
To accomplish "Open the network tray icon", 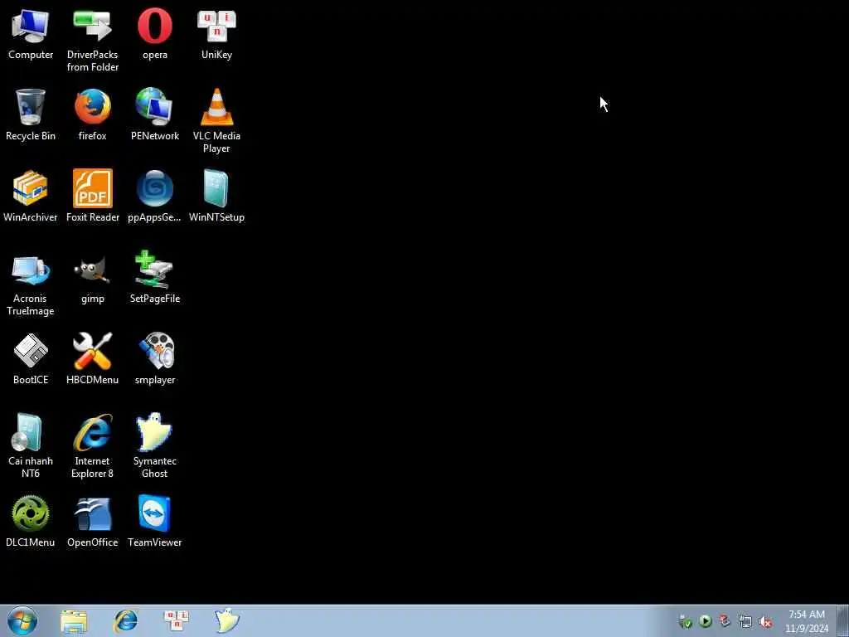I will 745,622.
